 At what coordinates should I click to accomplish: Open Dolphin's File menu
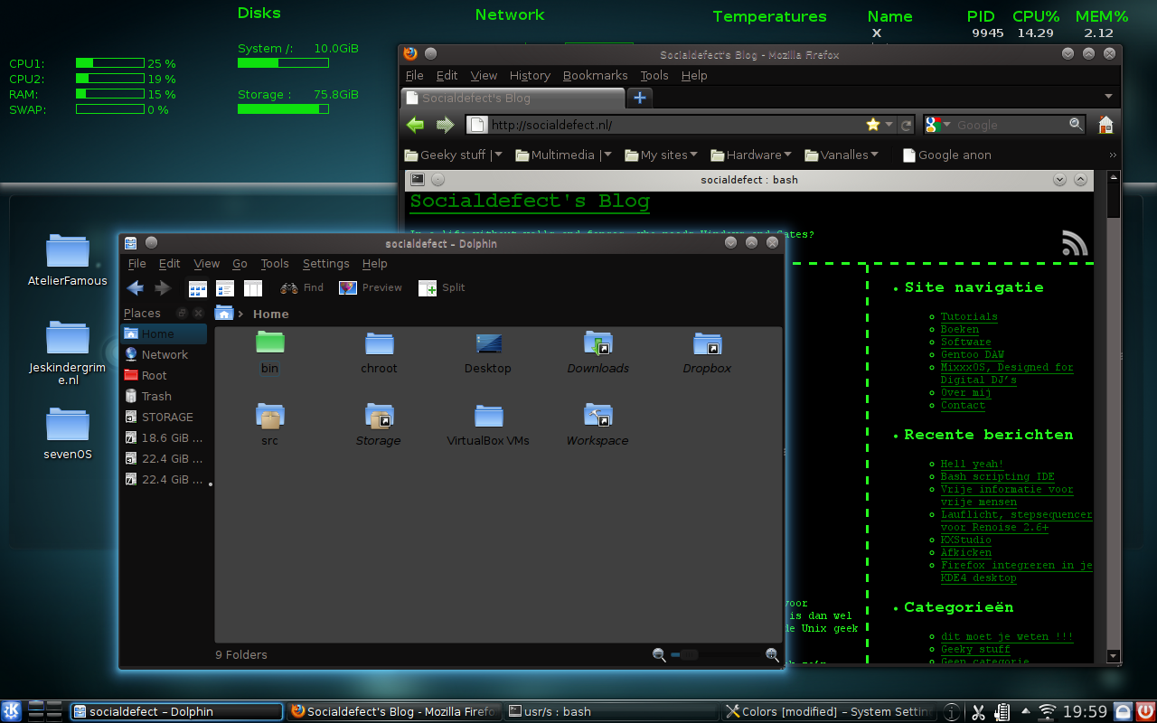[x=136, y=264]
